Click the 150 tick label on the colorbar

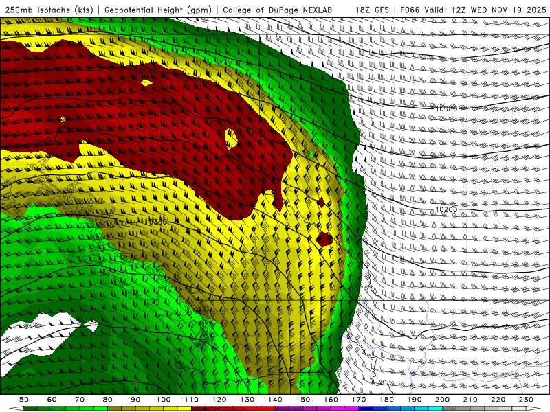click(x=303, y=400)
